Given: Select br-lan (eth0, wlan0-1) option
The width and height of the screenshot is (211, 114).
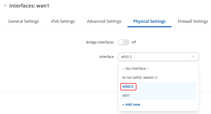Looking at the screenshot, I should pos(140,77).
